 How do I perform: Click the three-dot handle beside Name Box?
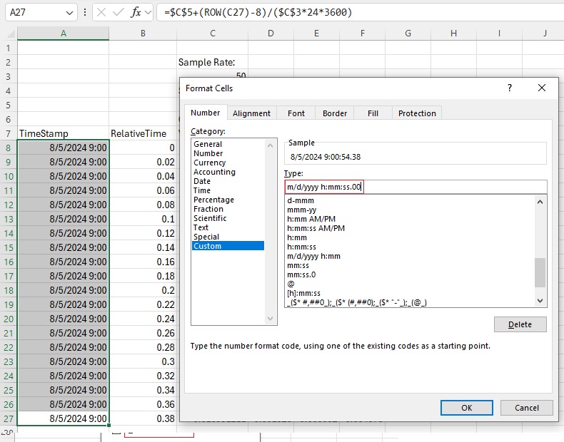click(85, 13)
